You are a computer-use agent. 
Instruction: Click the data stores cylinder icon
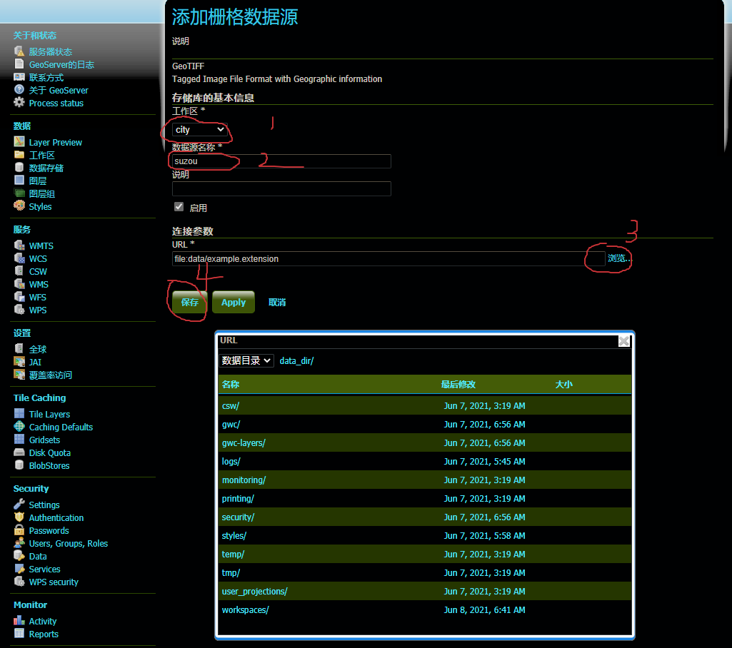(x=19, y=167)
